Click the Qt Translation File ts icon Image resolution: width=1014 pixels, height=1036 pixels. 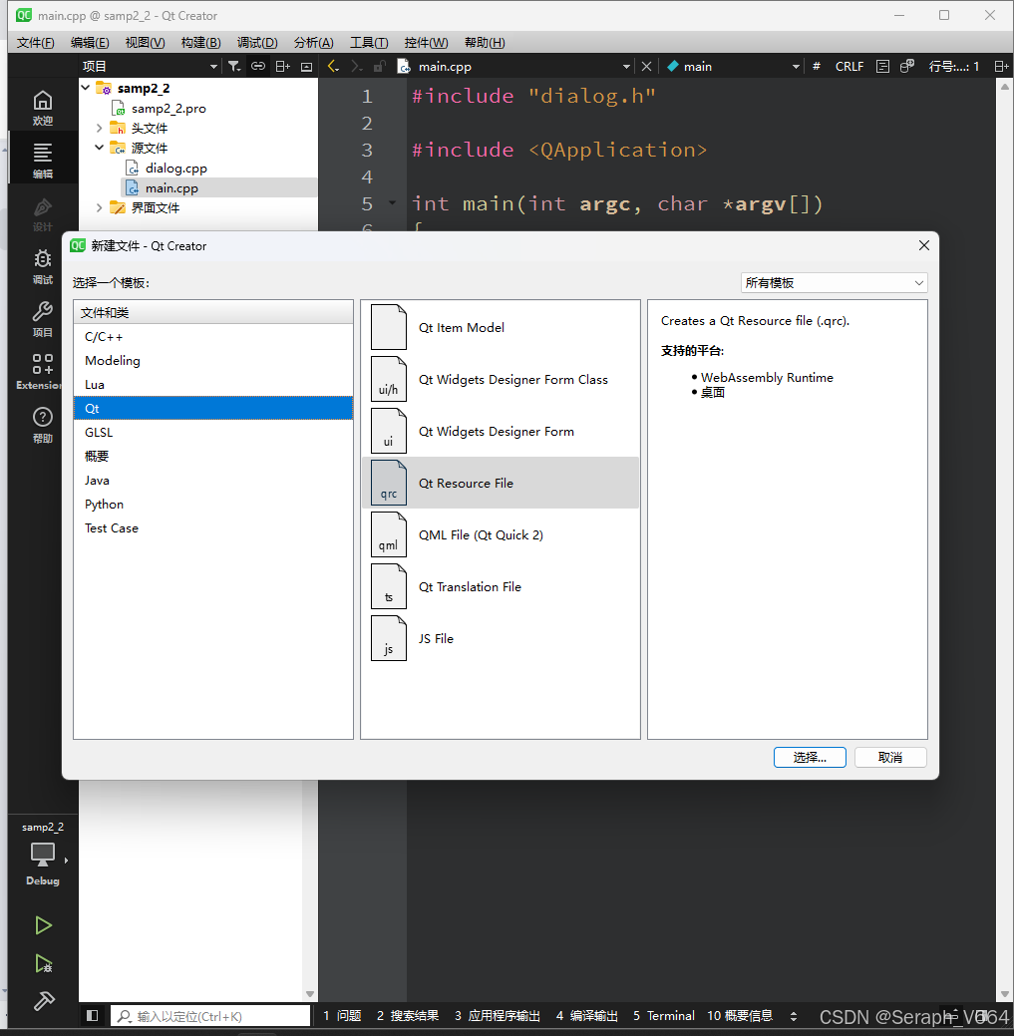[x=389, y=586]
